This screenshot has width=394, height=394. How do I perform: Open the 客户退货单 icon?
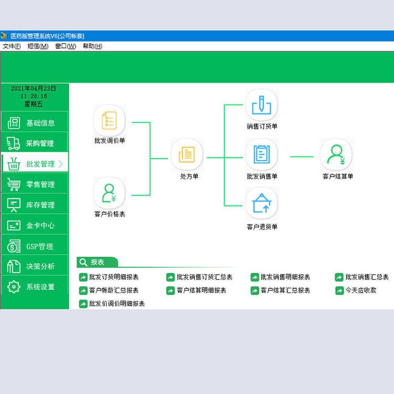point(262,203)
